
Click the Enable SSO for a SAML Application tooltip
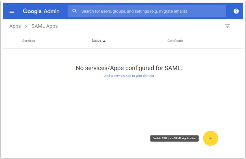pos(174,138)
